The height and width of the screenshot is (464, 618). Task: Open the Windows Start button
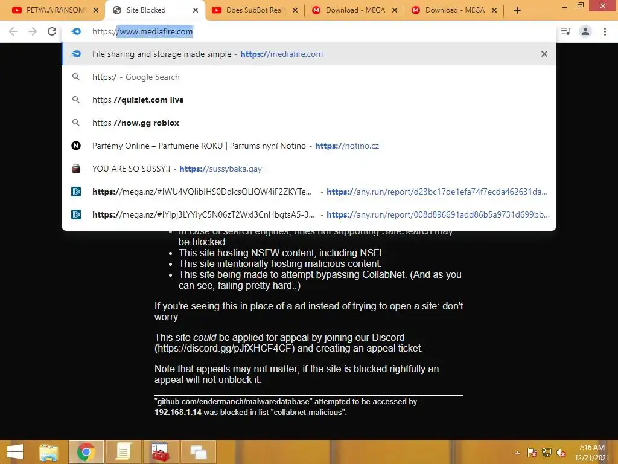[15, 452]
